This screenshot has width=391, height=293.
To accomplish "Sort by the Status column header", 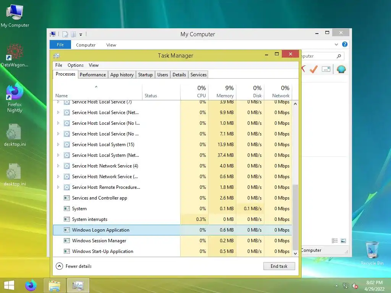I will (x=161, y=92).
